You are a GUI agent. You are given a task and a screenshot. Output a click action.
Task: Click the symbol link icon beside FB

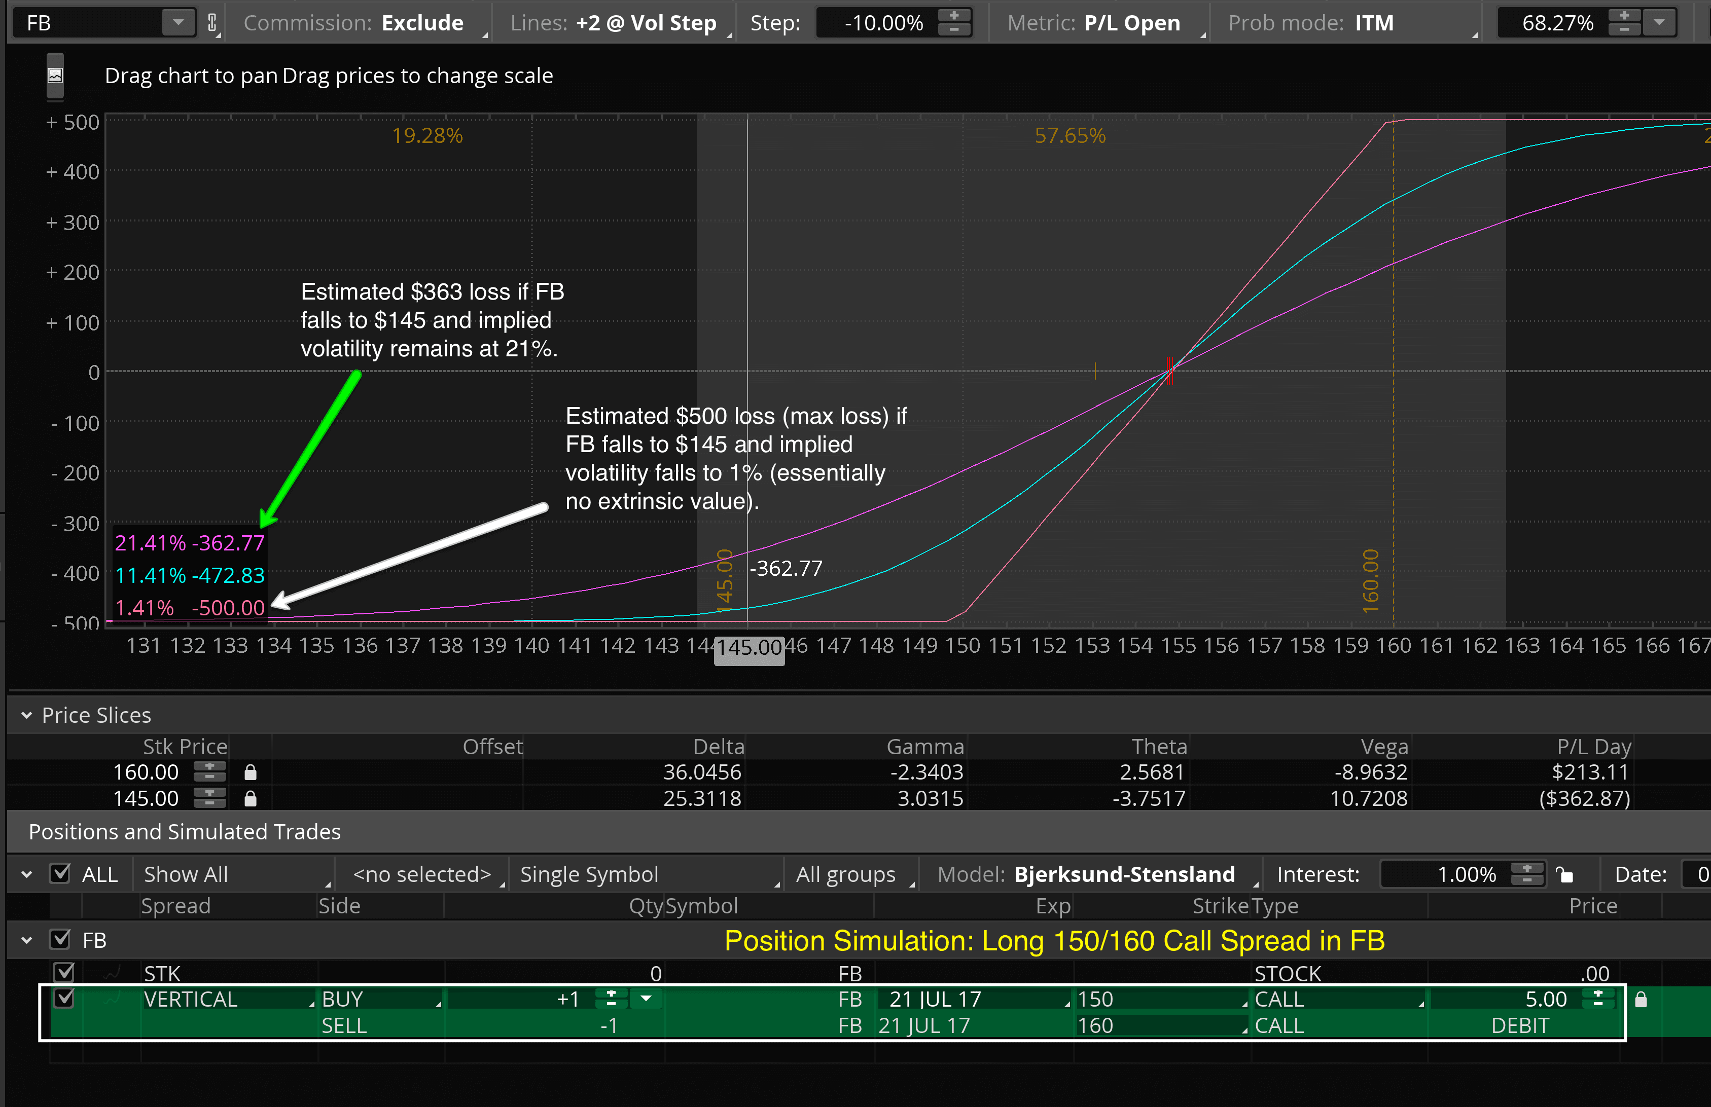(x=212, y=23)
